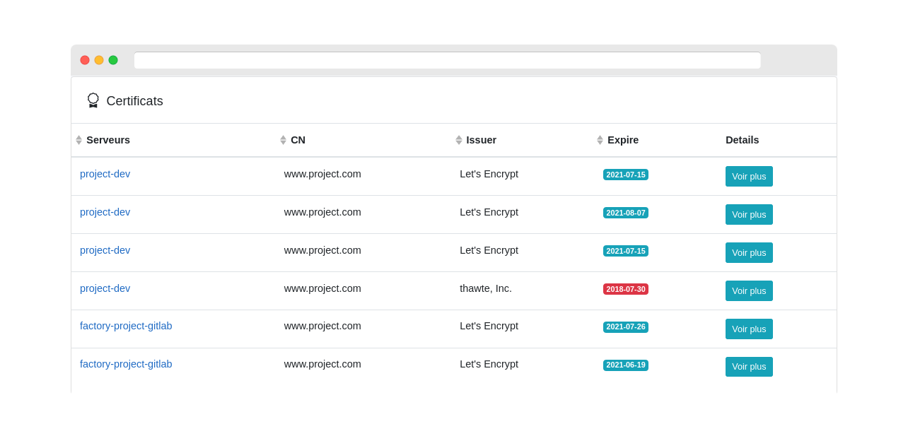Sort table by Serveurs column arrows

79,140
